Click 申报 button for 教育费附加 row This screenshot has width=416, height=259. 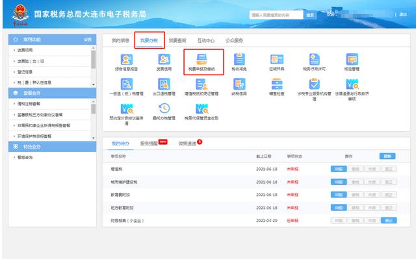(339, 195)
